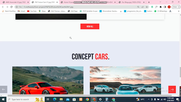Close the Our Blogs.jpg tab
The image size is (181, 102).
coord(144,2)
